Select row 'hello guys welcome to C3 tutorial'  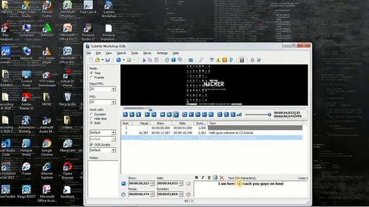(212, 133)
